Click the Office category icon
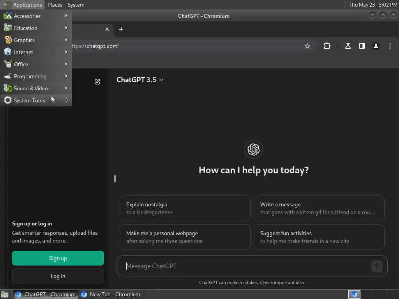The height and width of the screenshot is (299, 399). point(8,64)
